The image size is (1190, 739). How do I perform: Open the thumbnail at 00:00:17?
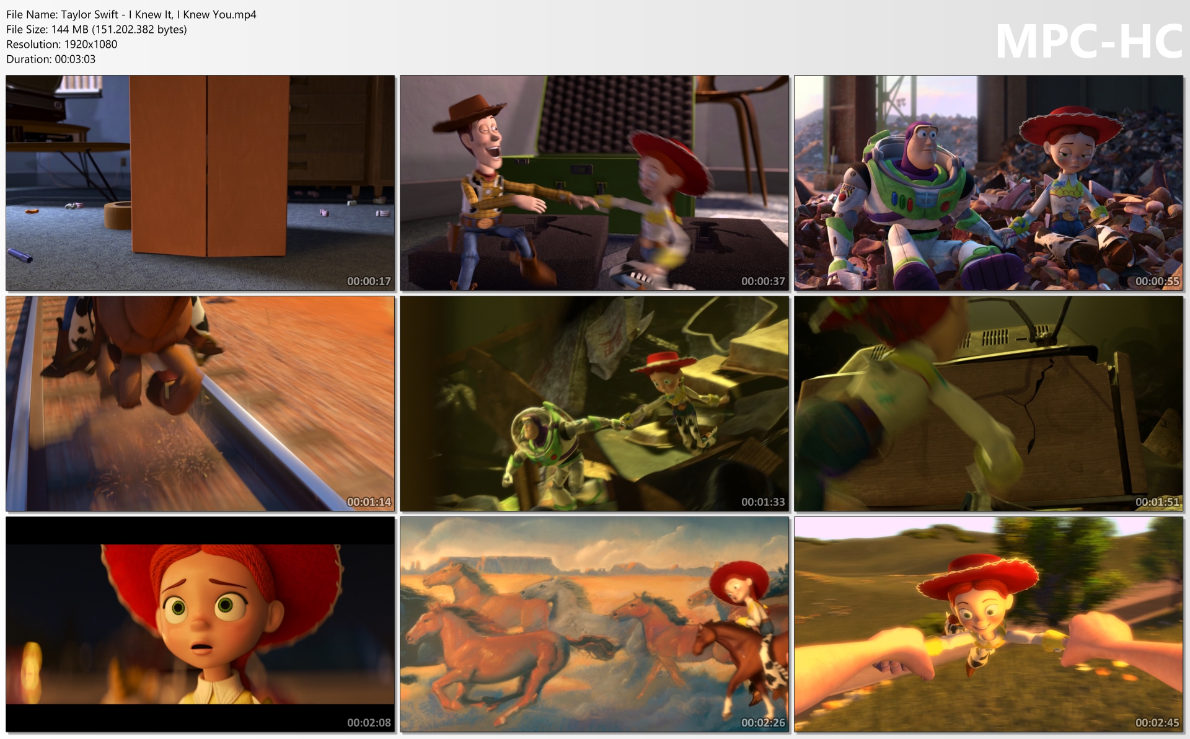pyautogui.click(x=200, y=184)
